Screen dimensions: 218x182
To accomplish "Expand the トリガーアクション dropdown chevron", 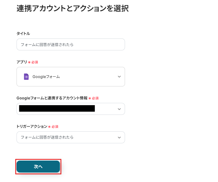I will (x=119, y=138).
